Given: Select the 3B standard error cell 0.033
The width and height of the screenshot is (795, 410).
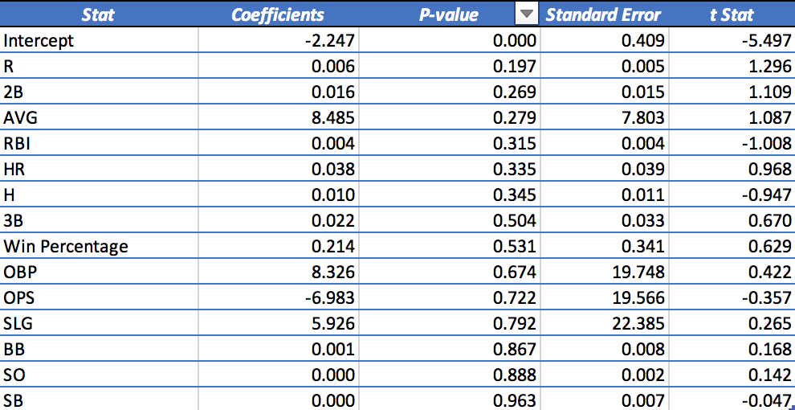Looking at the screenshot, I should tap(605, 220).
